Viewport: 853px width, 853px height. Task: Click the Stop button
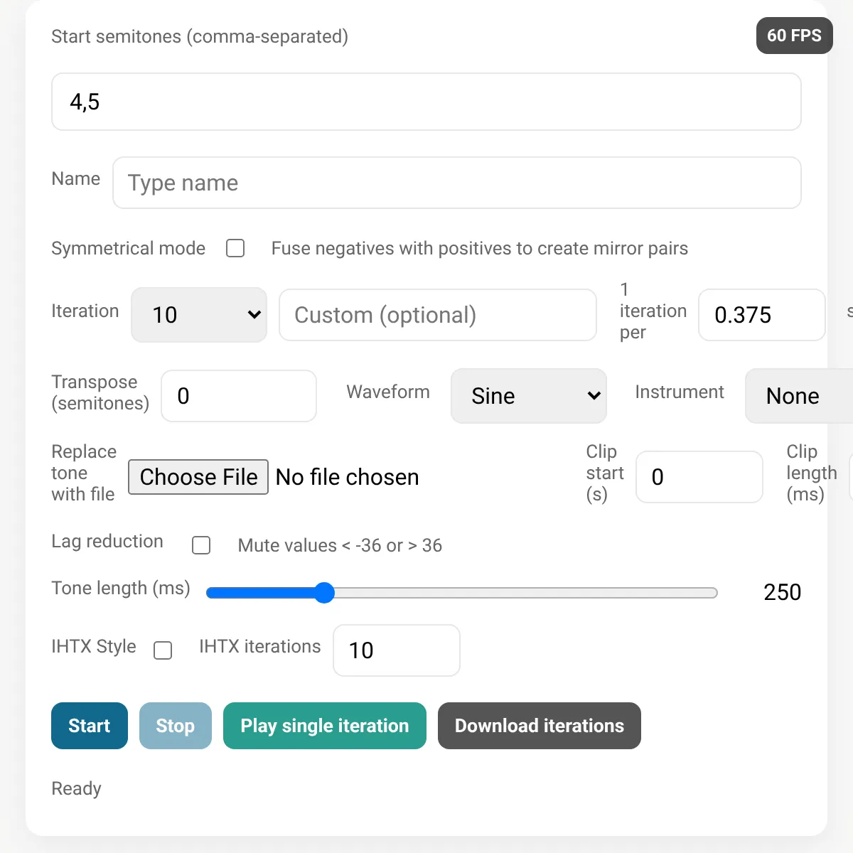[x=176, y=726]
